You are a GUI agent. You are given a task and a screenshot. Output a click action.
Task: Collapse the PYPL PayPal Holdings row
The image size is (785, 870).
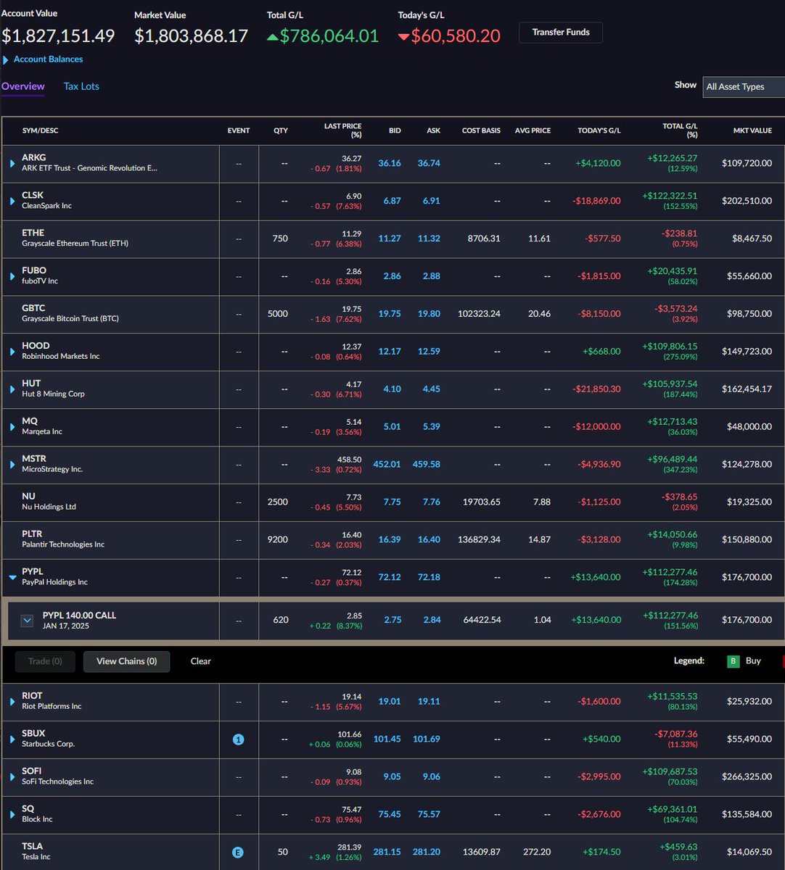click(12, 578)
